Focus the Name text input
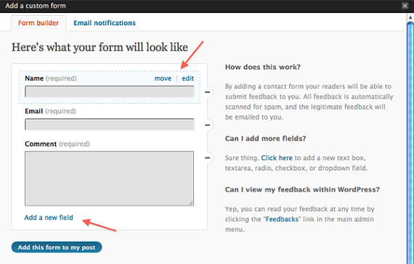This screenshot has width=414, height=264. click(x=109, y=92)
